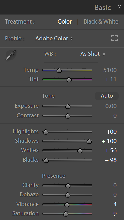Click the Highlights slider handle
The image size is (124, 220).
(x=46, y=132)
